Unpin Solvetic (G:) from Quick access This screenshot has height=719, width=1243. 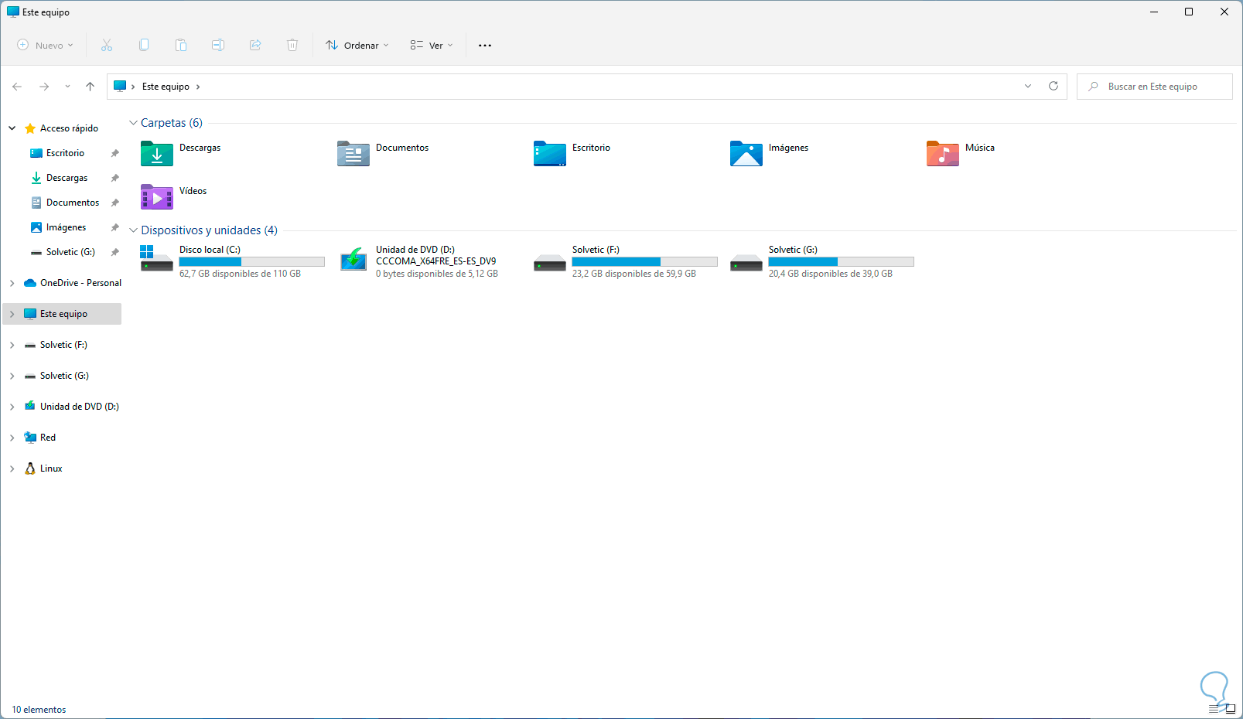[114, 251]
